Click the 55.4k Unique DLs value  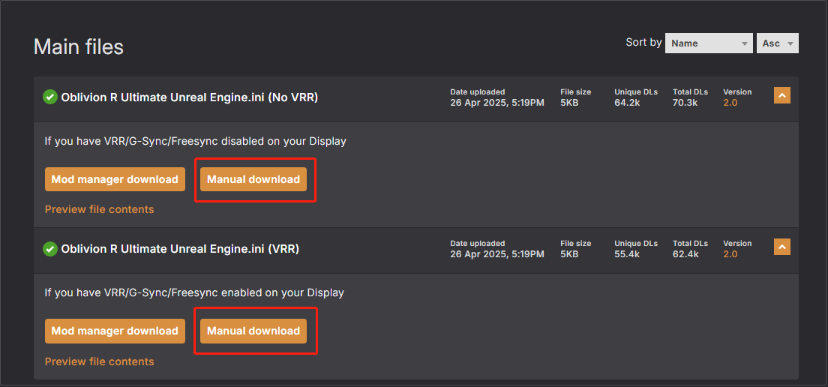[627, 254]
